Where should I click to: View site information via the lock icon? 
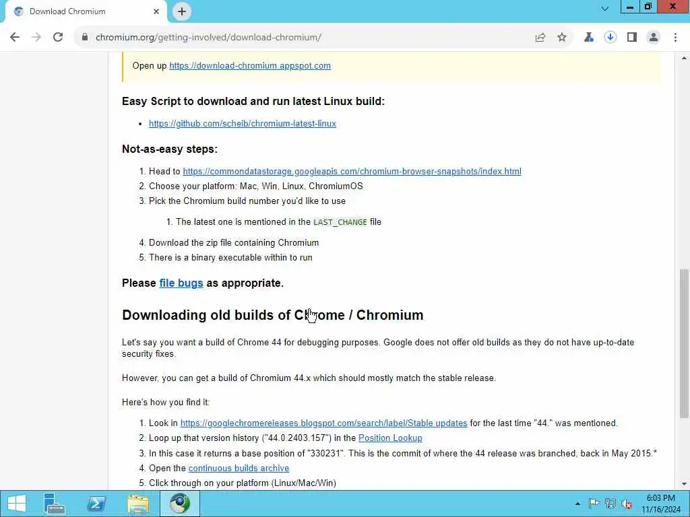click(84, 38)
